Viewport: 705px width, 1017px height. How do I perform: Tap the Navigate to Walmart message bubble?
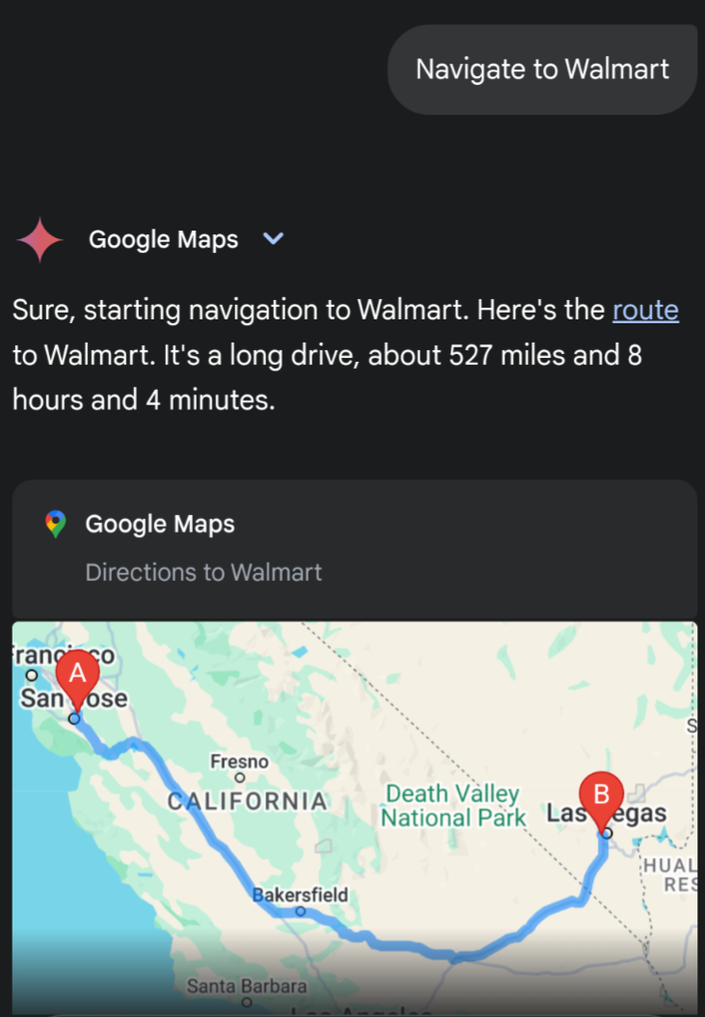[x=542, y=70]
